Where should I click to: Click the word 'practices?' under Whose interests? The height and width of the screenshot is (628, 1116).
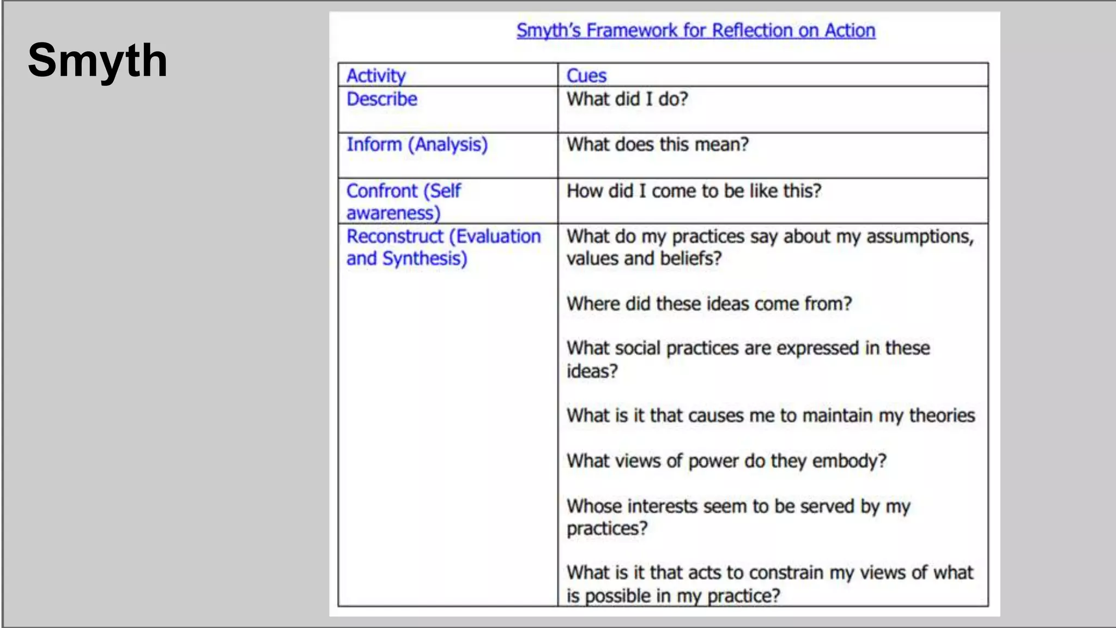[607, 529]
